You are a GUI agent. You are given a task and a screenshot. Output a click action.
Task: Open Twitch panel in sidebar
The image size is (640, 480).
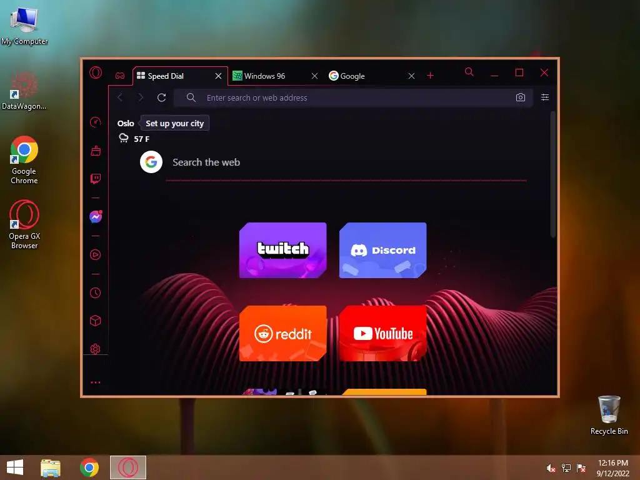click(96, 179)
